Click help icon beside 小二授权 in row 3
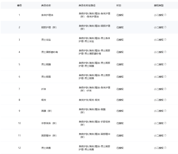This screenshot has height=154, width=178. tap(165, 40)
